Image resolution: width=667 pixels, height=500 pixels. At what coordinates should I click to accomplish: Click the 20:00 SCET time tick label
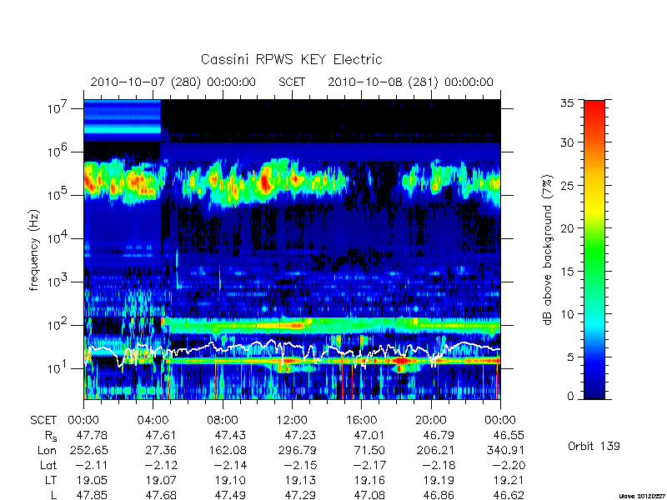(431, 421)
